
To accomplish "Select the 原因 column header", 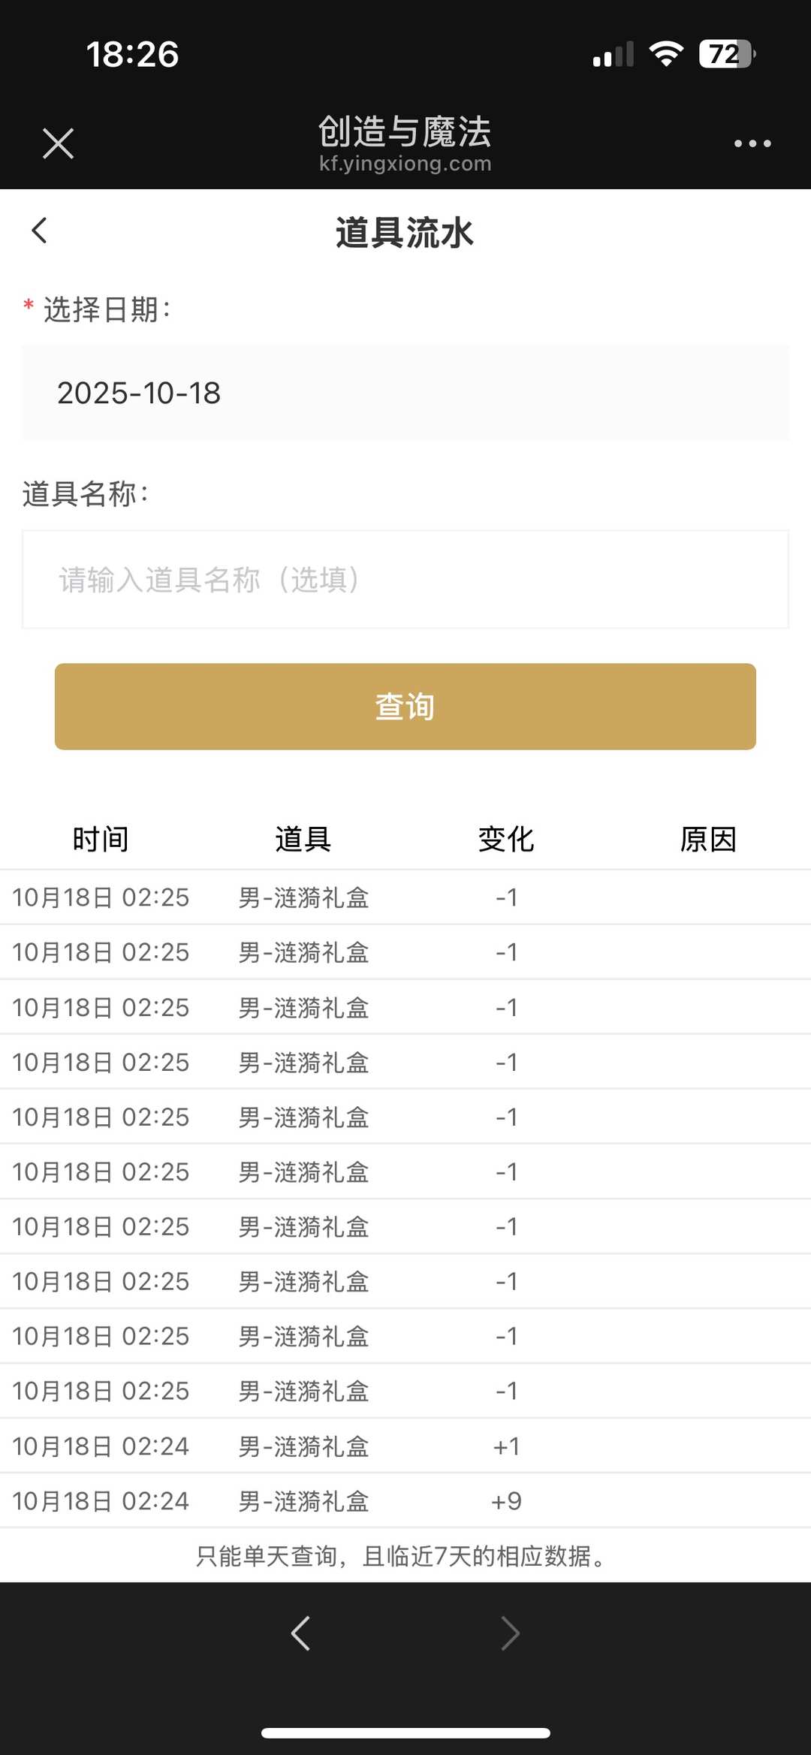I will (x=708, y=840).
